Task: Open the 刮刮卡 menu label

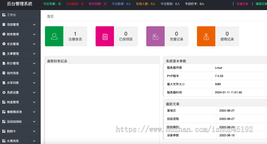Action: (11, 131)
